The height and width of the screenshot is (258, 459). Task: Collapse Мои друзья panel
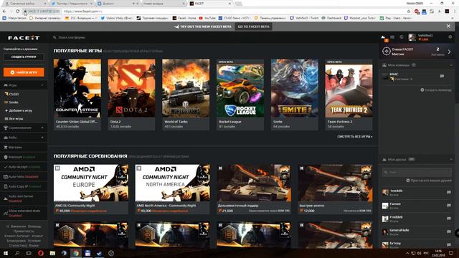(x=451, y=159)
